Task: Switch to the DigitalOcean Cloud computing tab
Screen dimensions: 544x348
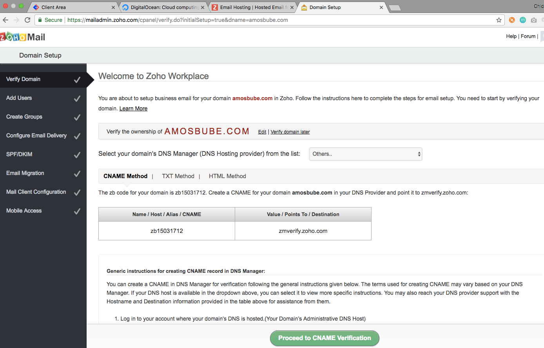Action: 163,7
